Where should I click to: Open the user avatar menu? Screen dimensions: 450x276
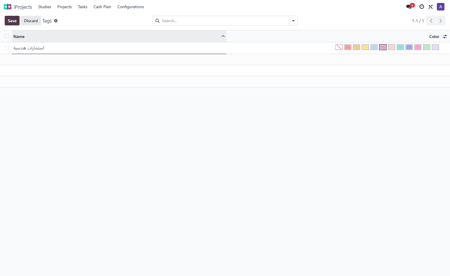441,7
